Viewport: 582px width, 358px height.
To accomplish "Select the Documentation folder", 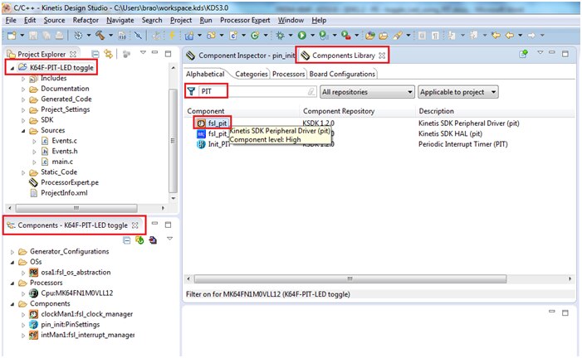I will [65, 89].
